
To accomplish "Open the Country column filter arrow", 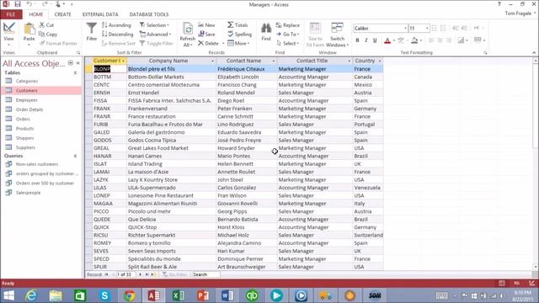I will coord(380,61).
